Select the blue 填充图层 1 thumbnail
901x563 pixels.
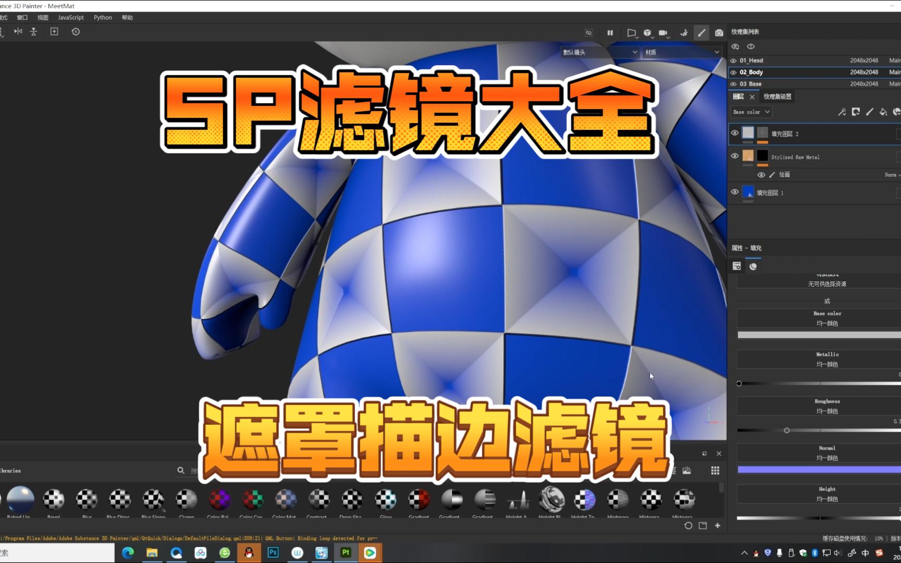tap(748, 192)
